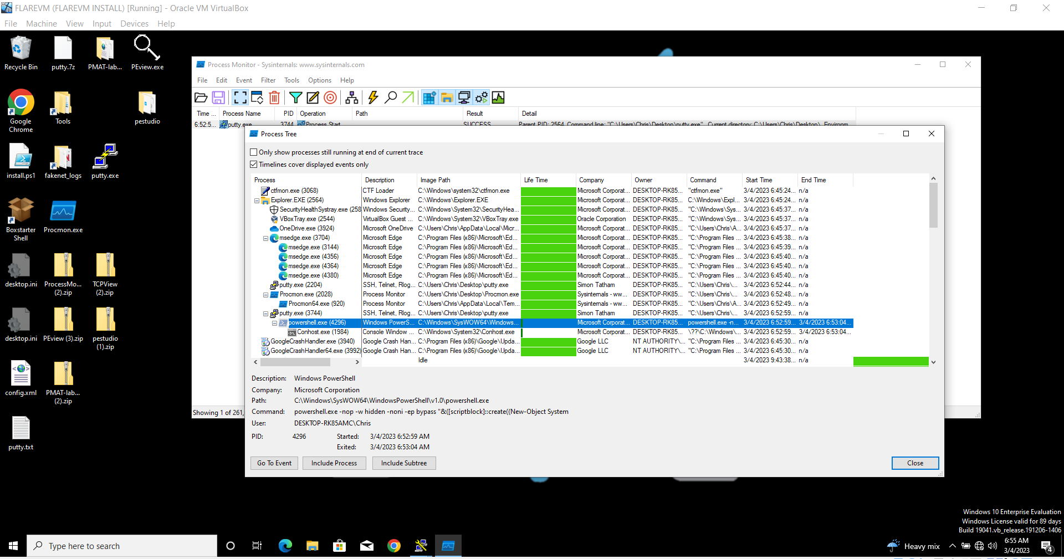This screenshot has width=1064, height=559.
Task: Open the Mail app on the taskbar
Action: [x=367, y=546]
